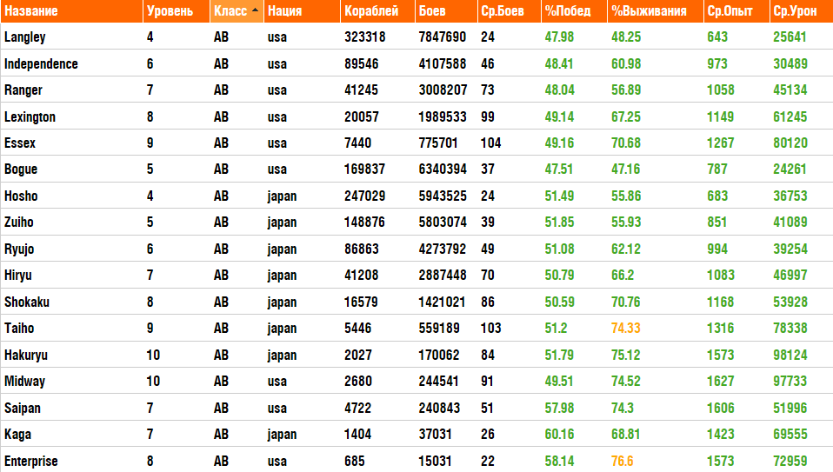Screen dimensions: 833x472
Task: Click Shokaku battles value 1421021
Action: click(442, 302)
